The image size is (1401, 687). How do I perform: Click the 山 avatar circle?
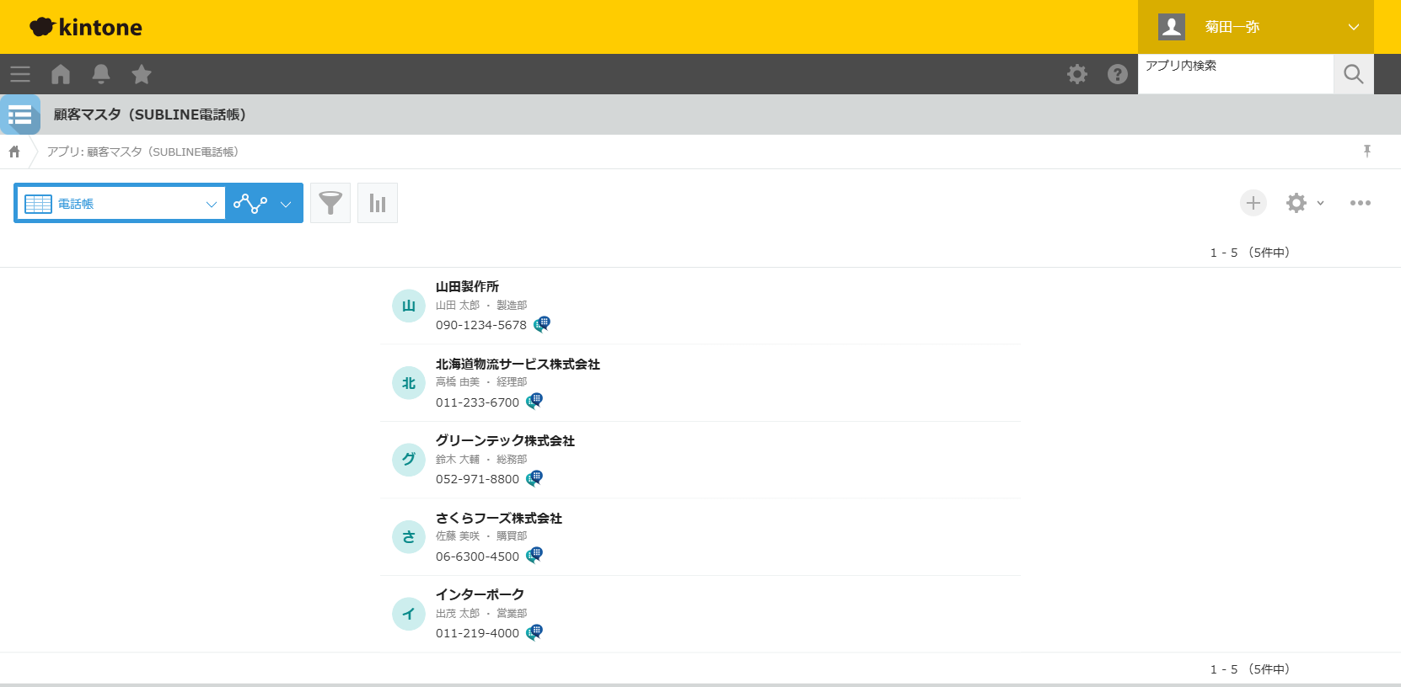[409, 306]
